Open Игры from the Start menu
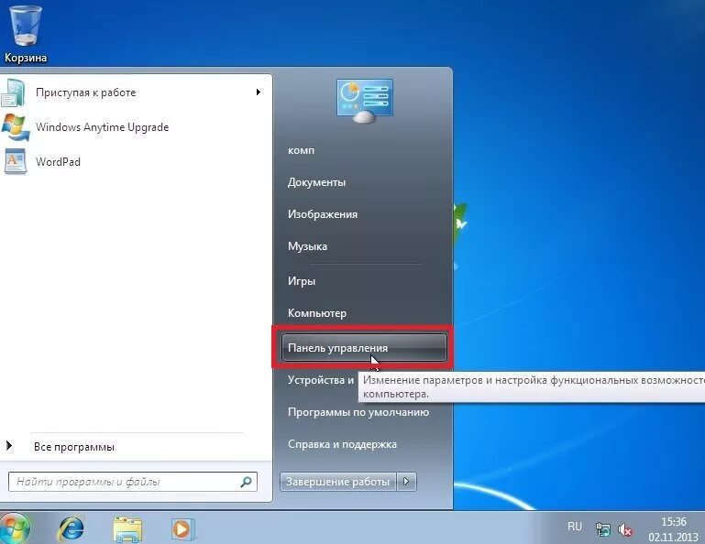 pyautogui.click(x=302, y=281)
